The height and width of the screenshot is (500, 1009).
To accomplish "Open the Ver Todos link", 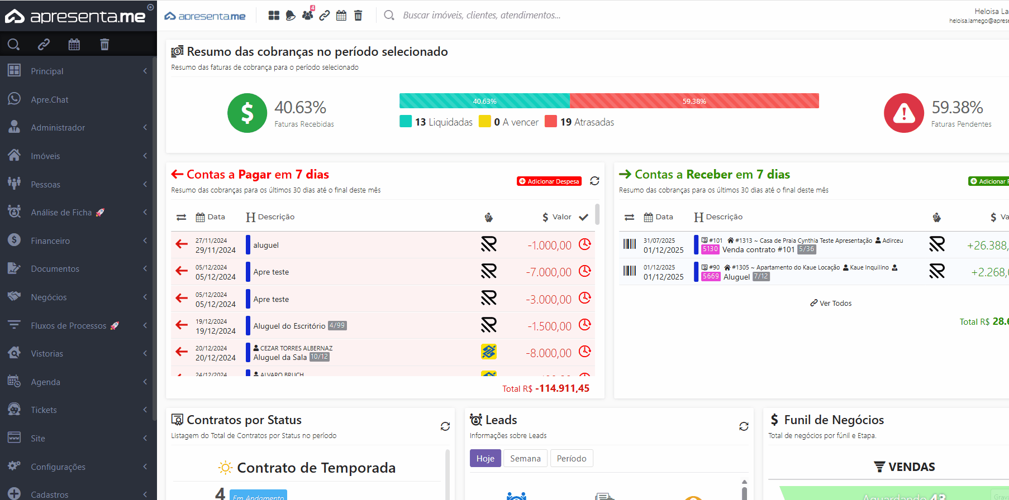I will pyautogui.click(x=831, y=303).
